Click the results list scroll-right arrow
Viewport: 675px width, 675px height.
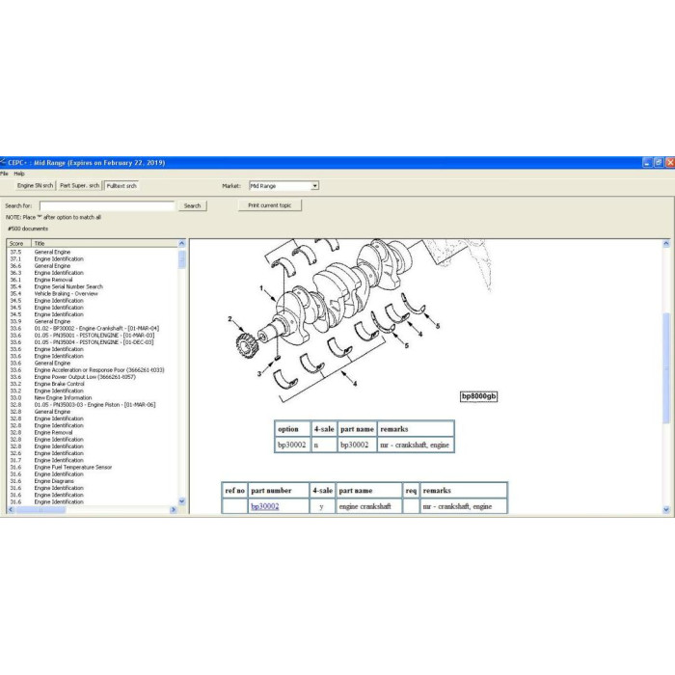click(x=173, y=510)
